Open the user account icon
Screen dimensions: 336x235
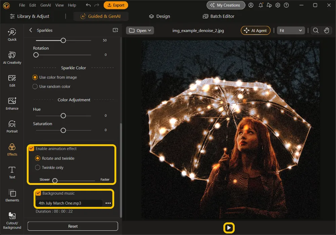[251, 5]
